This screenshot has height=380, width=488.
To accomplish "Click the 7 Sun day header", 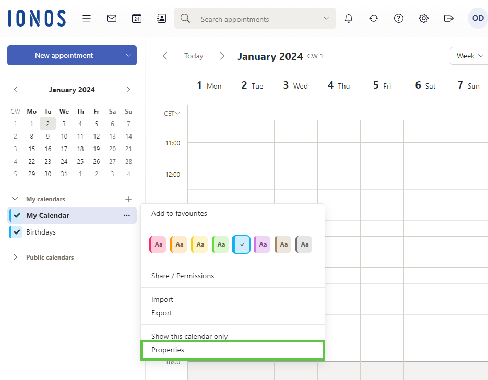I will pos(468,85).
